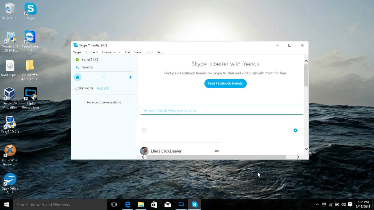Click the Find Facebook friends button
Viewport: 374px width, 210px height.
[x=225, y=83]
